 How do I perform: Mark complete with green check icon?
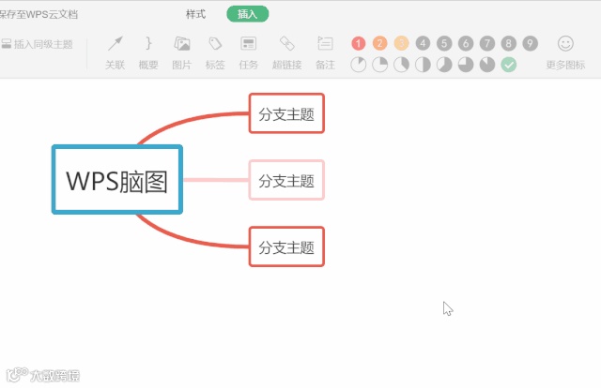509,65
